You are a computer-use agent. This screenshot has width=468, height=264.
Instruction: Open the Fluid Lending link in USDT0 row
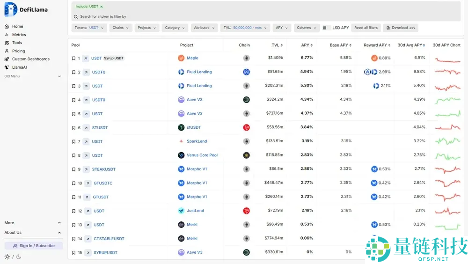pyautogui.click(x=199, y=72)
